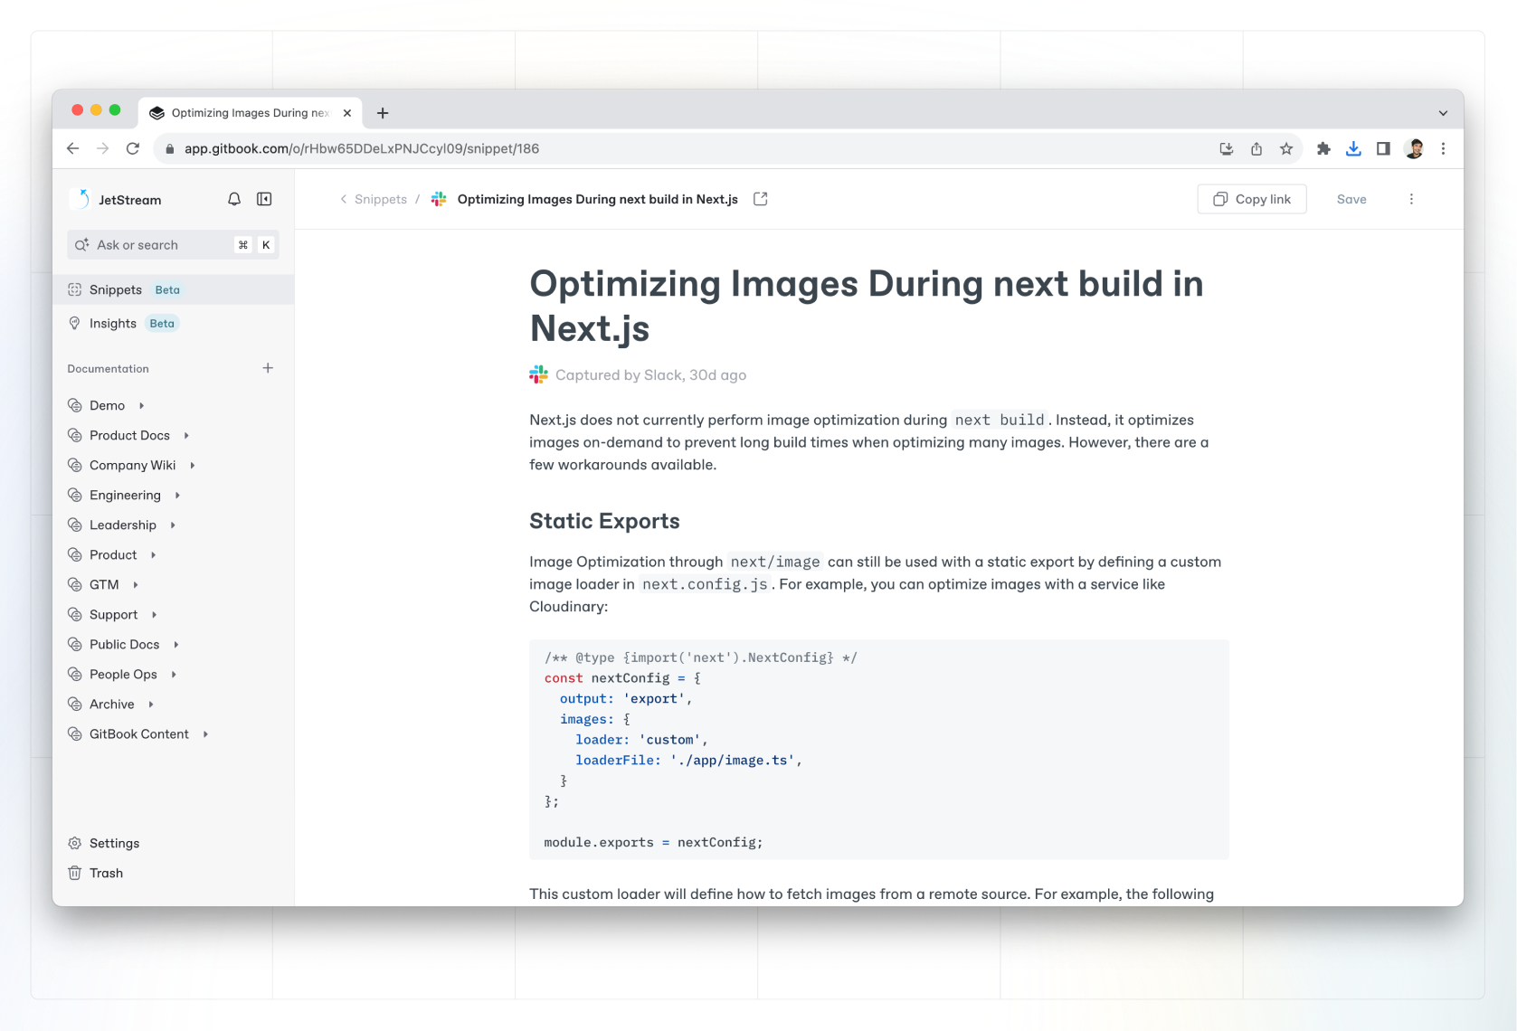Image resolution: width=1517 pixels, height=1031 pixels.
Task: Expand the Company Wiki space
Action: click(x=193, y=466)
